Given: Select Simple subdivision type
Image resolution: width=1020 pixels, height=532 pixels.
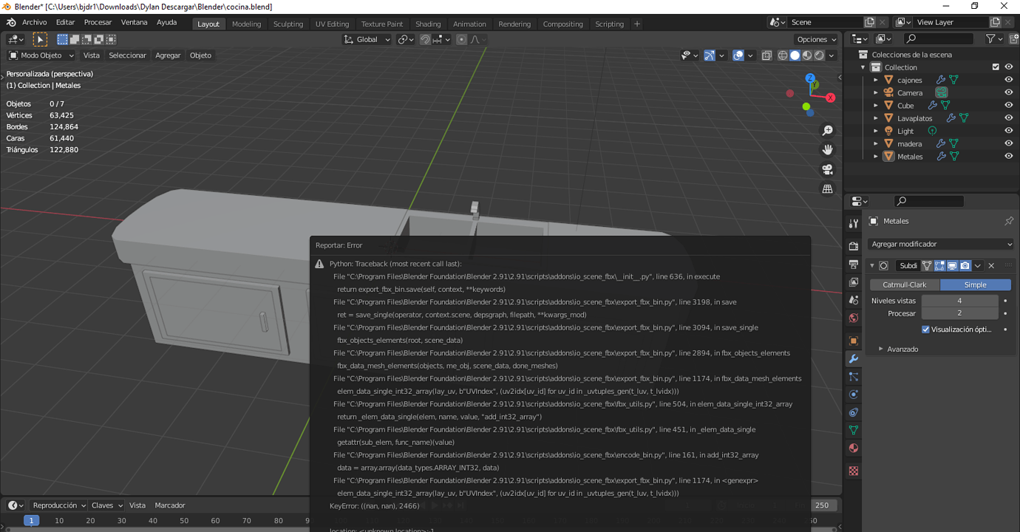Looking at the screenshot, I should pos(975,284).
